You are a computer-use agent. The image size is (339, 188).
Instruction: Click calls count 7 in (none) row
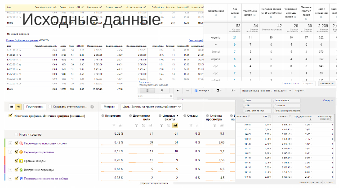235,51
